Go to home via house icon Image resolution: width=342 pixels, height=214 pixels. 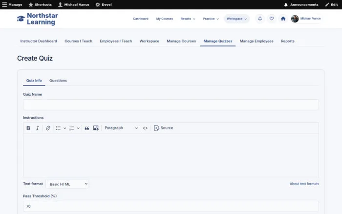coord(283,19)
